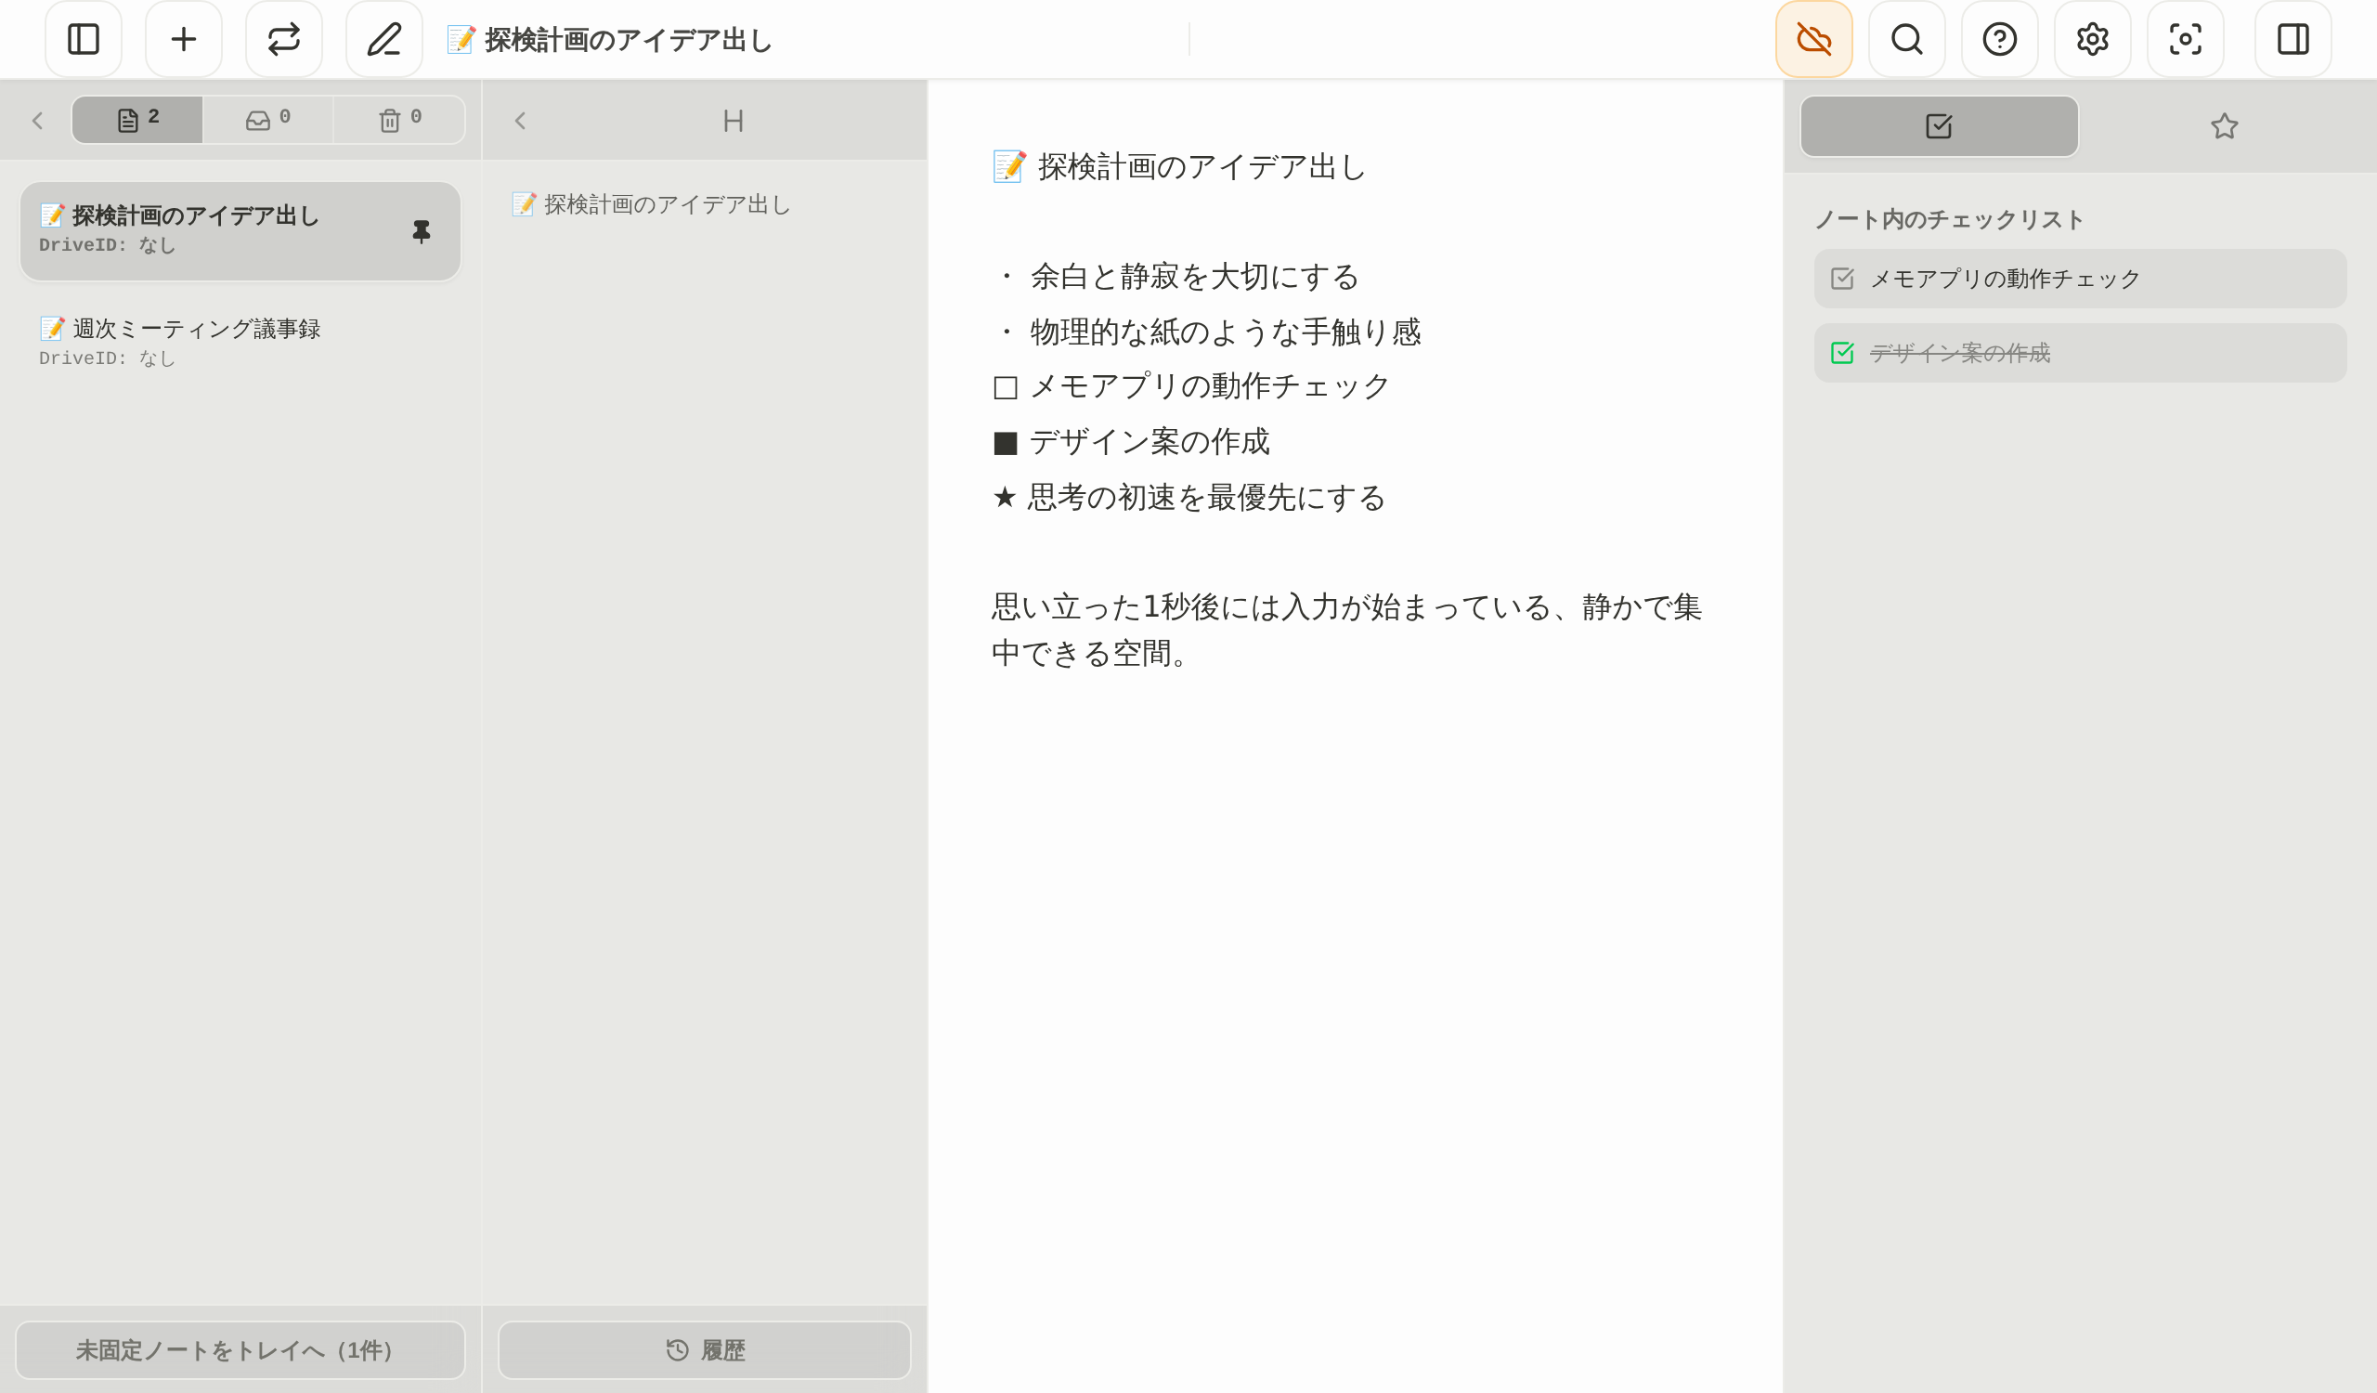Click the line 物理的な紙のような手触り感
This screenshot has height=1393, width=2377.
1208,332
